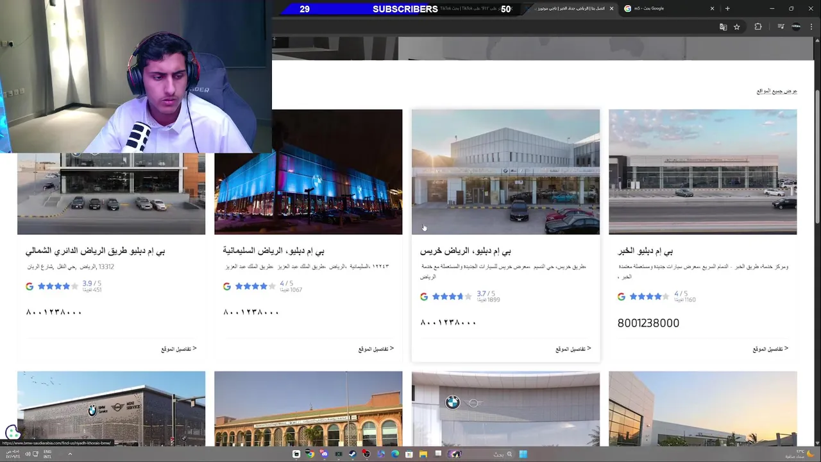This screenshot has height=462, width=821.
Task: Show hidden system tray icons chevron
Action: coord(70,454)
